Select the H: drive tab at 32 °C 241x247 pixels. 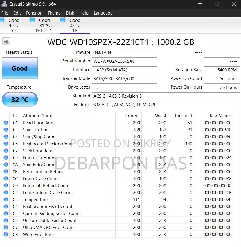75,25
